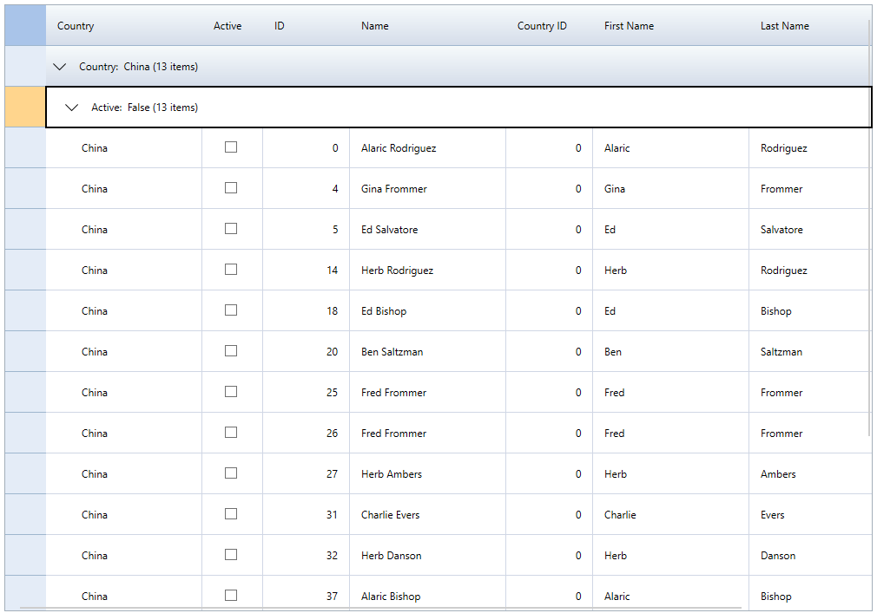Collapse the Active: False group chevron
The height and width of the screenshot is (613, 877).
pyautogui.click(x=72, y=108)
